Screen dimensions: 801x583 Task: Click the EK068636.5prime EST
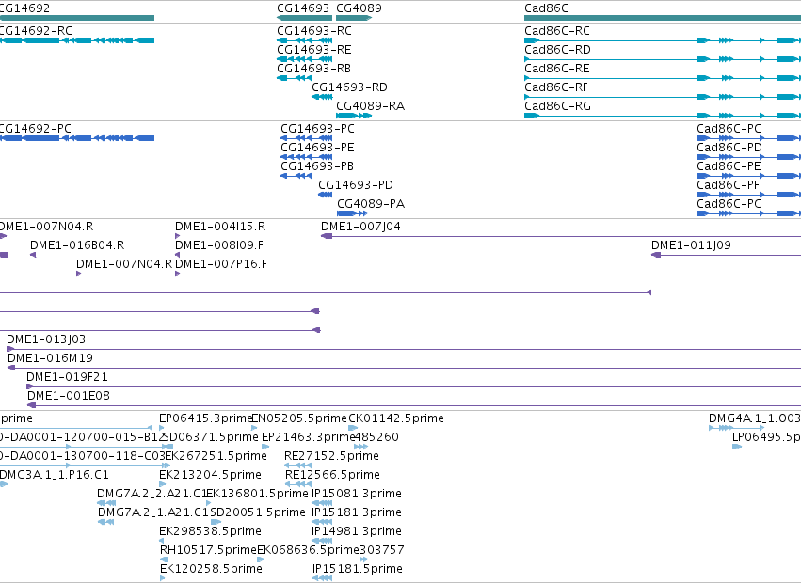(261, 560)
